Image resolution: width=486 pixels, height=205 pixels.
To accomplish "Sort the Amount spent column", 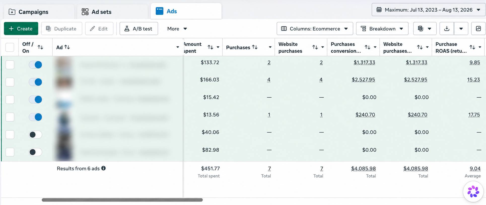I will point(210,47).
